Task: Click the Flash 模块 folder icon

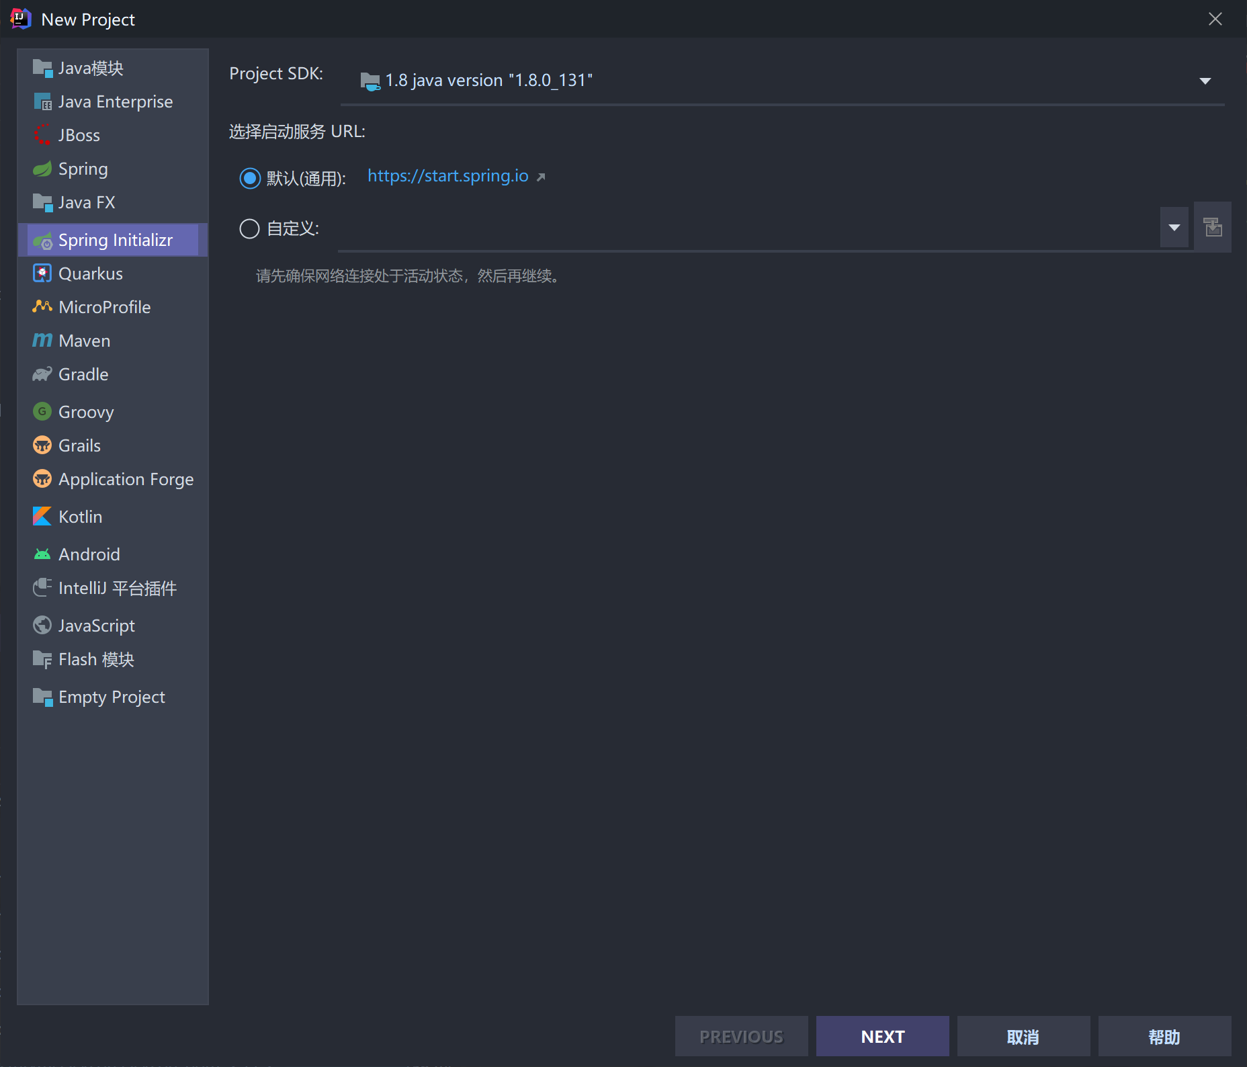Action: click(42, 659)
